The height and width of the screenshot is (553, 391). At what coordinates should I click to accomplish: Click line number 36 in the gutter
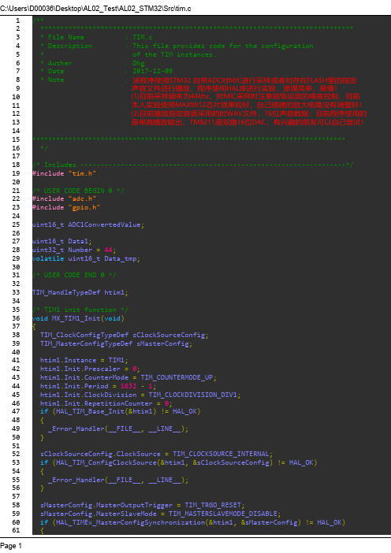(16, 318)
